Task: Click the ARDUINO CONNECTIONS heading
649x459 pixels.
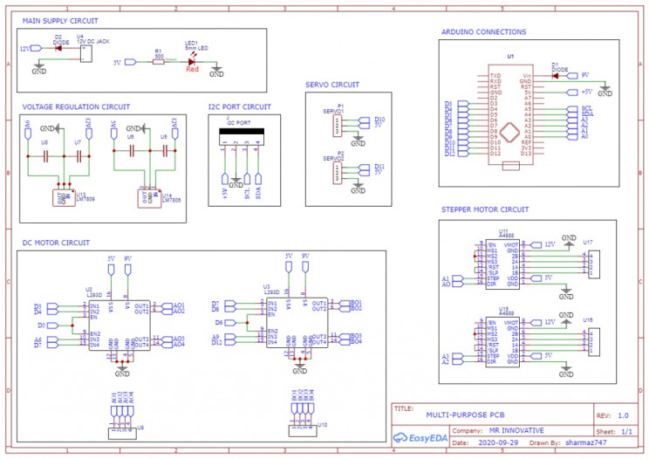Action: [x=484, y=32]
